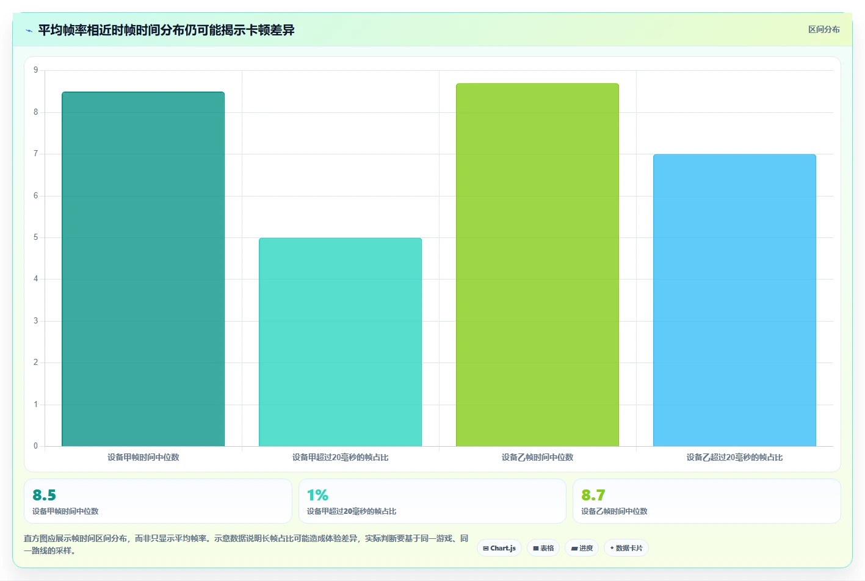
Task: Click the 数据卡片 chip
Action: click(626, 548)
